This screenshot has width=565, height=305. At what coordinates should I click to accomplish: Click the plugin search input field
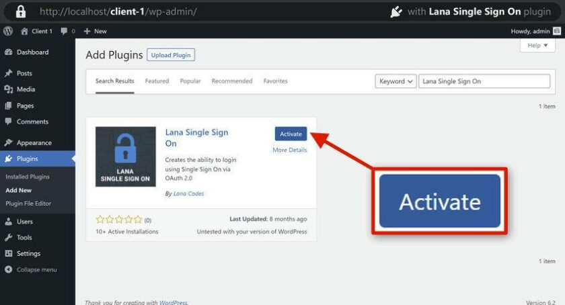[x=484, y=81]
